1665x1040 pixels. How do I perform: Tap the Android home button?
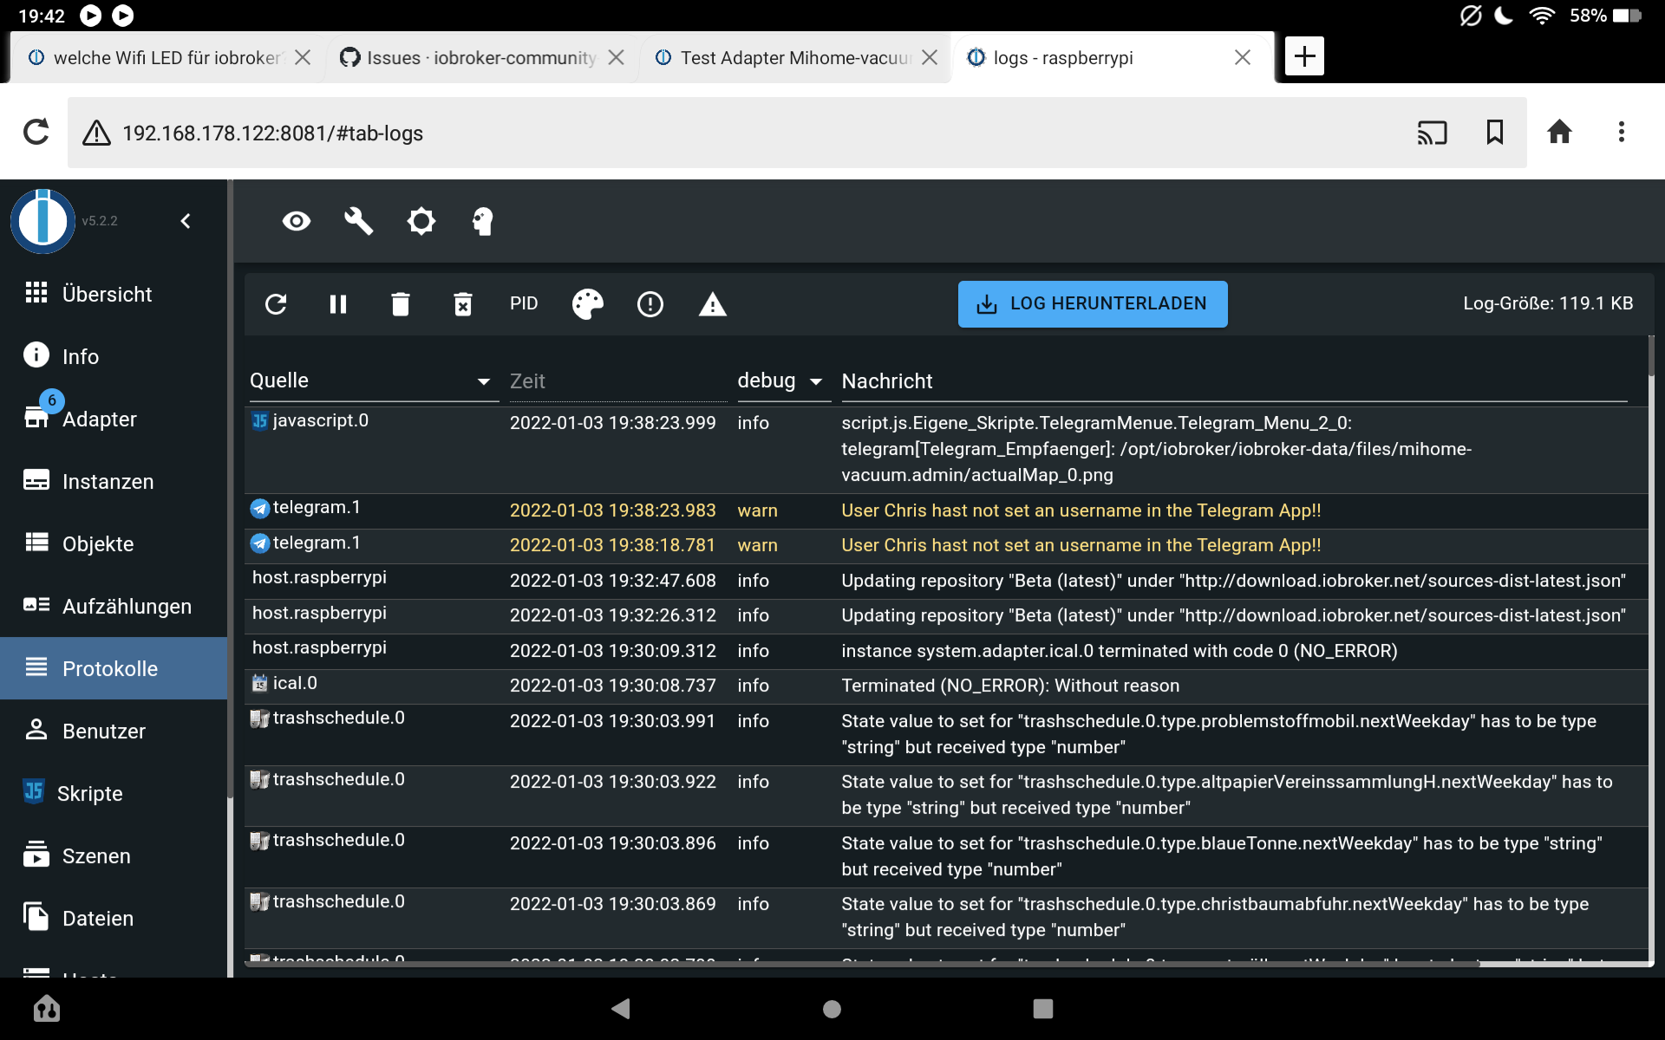pyautogui.click(x=832, y=1008)
